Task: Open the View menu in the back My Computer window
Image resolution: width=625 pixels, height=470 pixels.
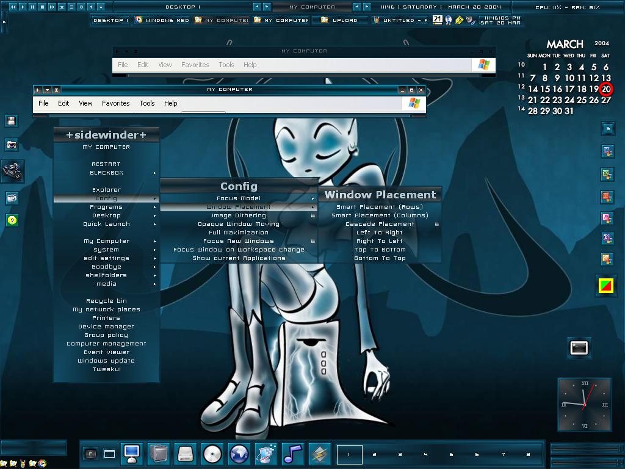Action: 165,65
